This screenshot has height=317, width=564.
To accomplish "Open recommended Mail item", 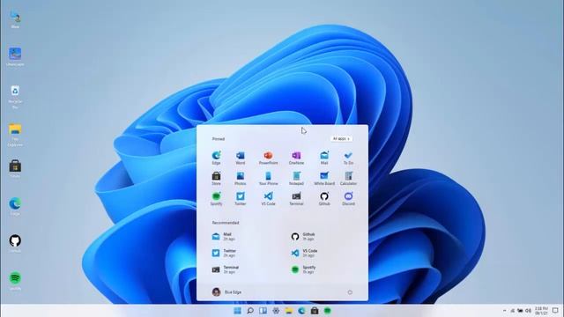I will pos(224,236).
